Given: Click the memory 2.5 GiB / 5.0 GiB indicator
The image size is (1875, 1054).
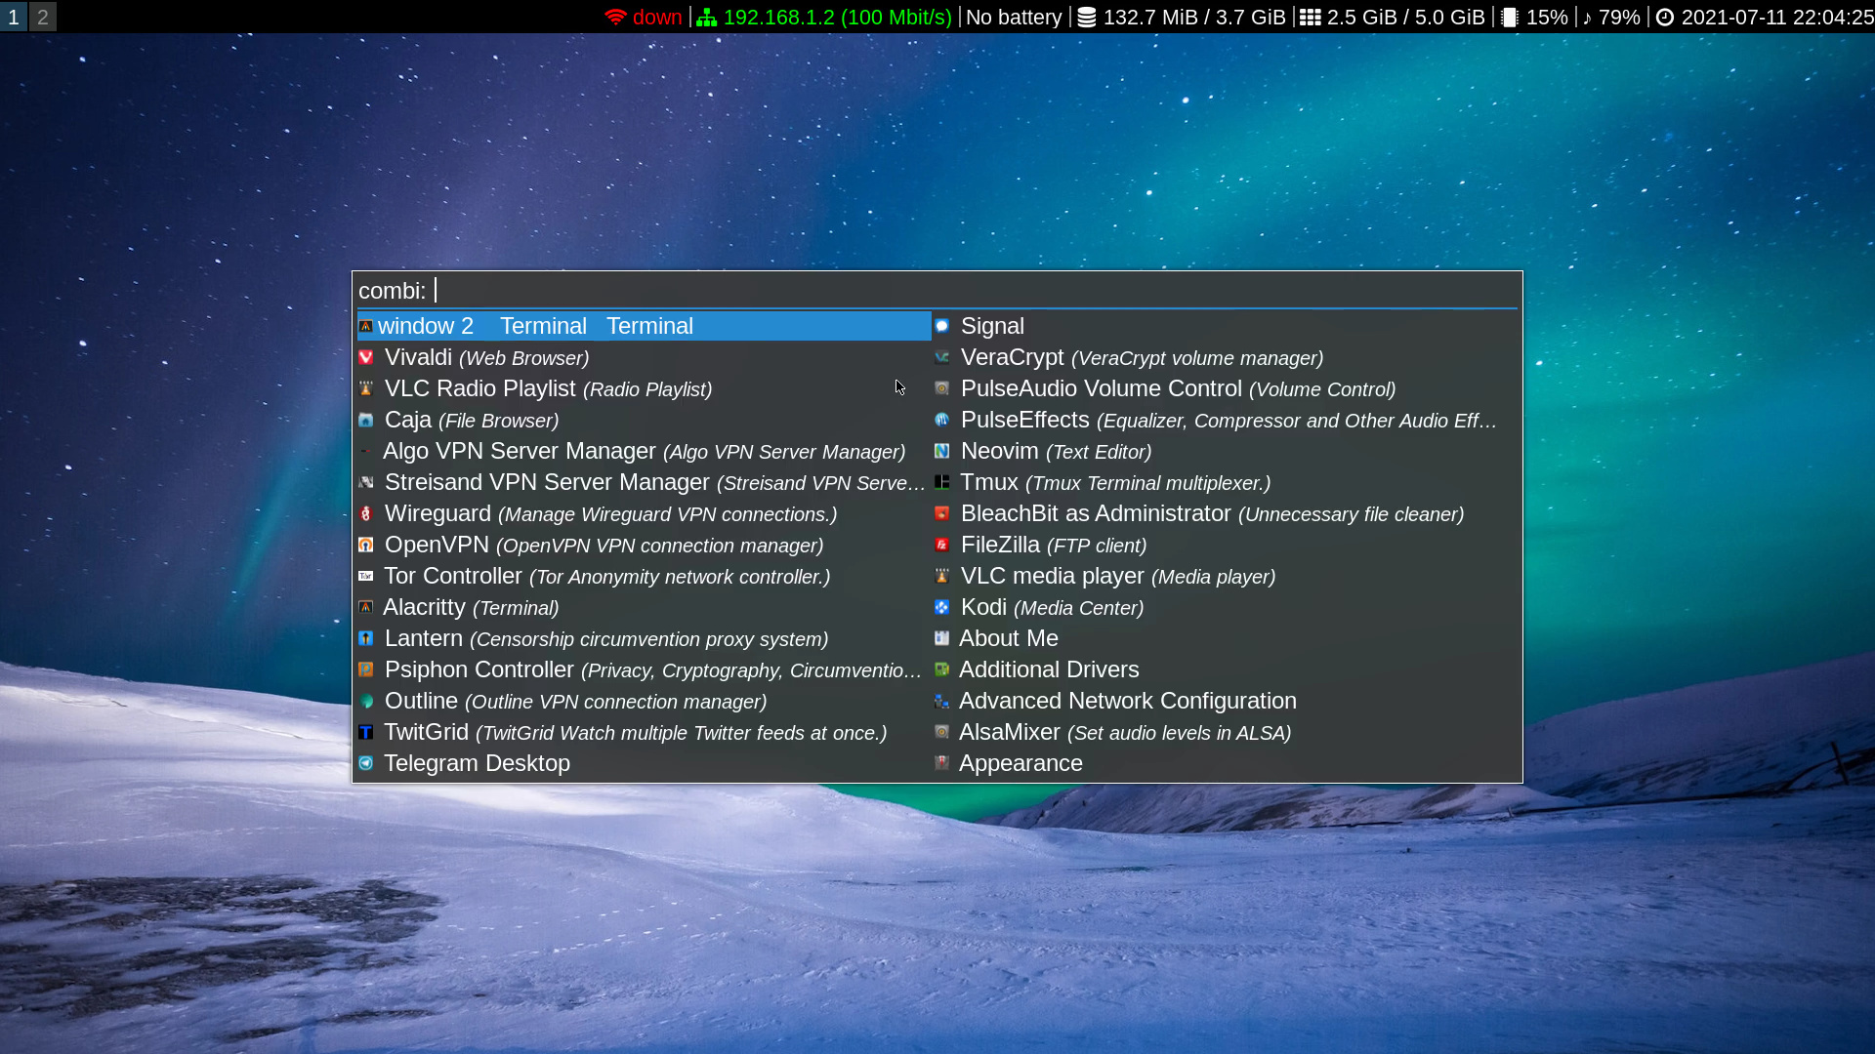Looking at the screenshot, I should click(x=1393, y=18).
